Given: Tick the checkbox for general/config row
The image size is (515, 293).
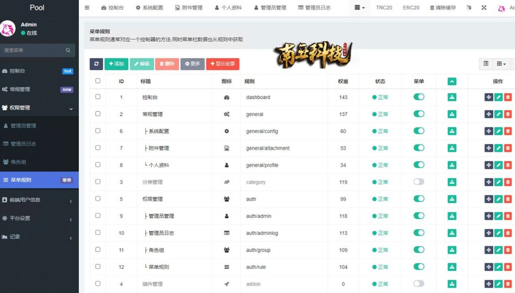Looking at the screenshot, I should pos(98,131).
